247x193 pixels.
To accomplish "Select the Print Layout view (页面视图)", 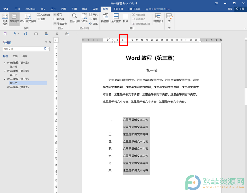I will point(14,19).
